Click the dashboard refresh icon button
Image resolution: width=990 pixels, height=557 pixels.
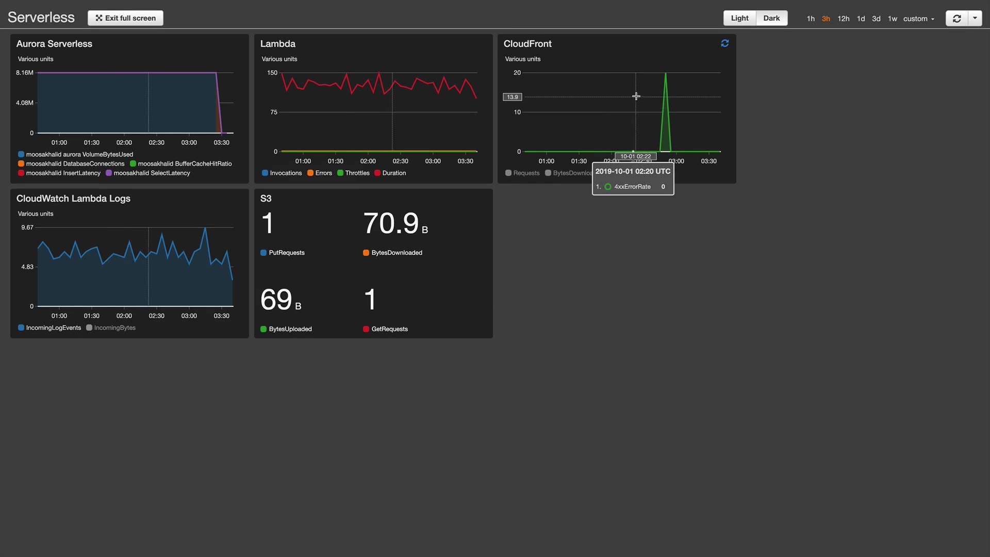click(956, 19)
